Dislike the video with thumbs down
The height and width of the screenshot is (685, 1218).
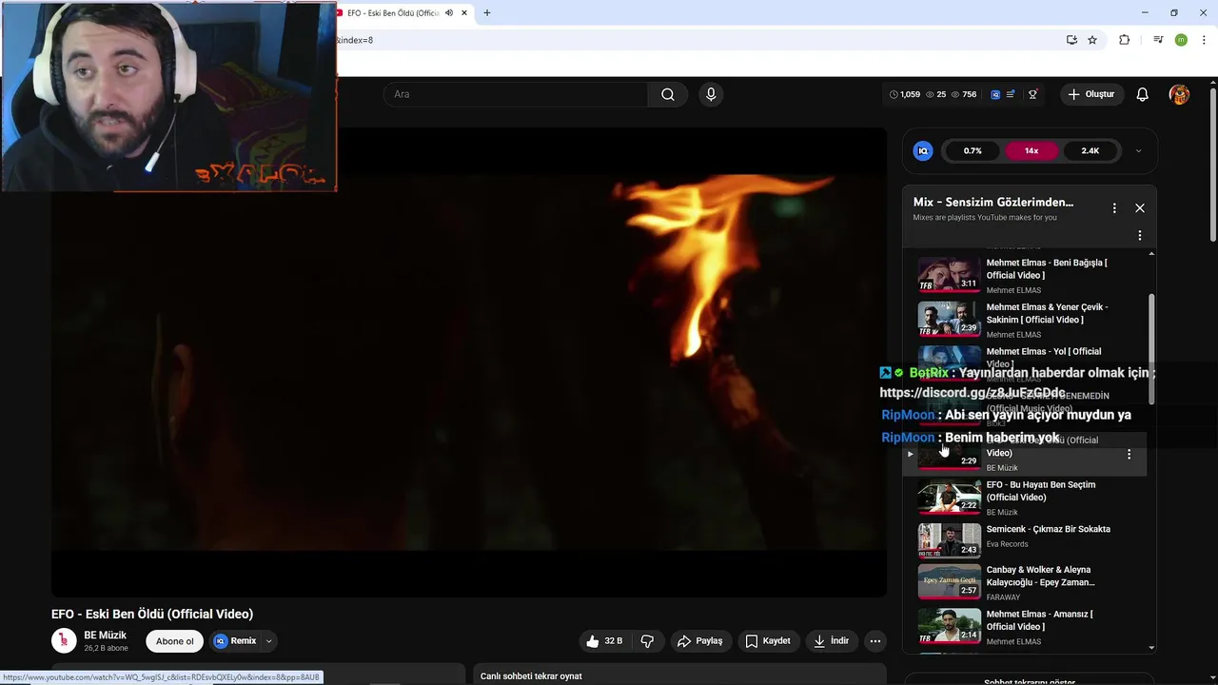click(x=647, y=641)
